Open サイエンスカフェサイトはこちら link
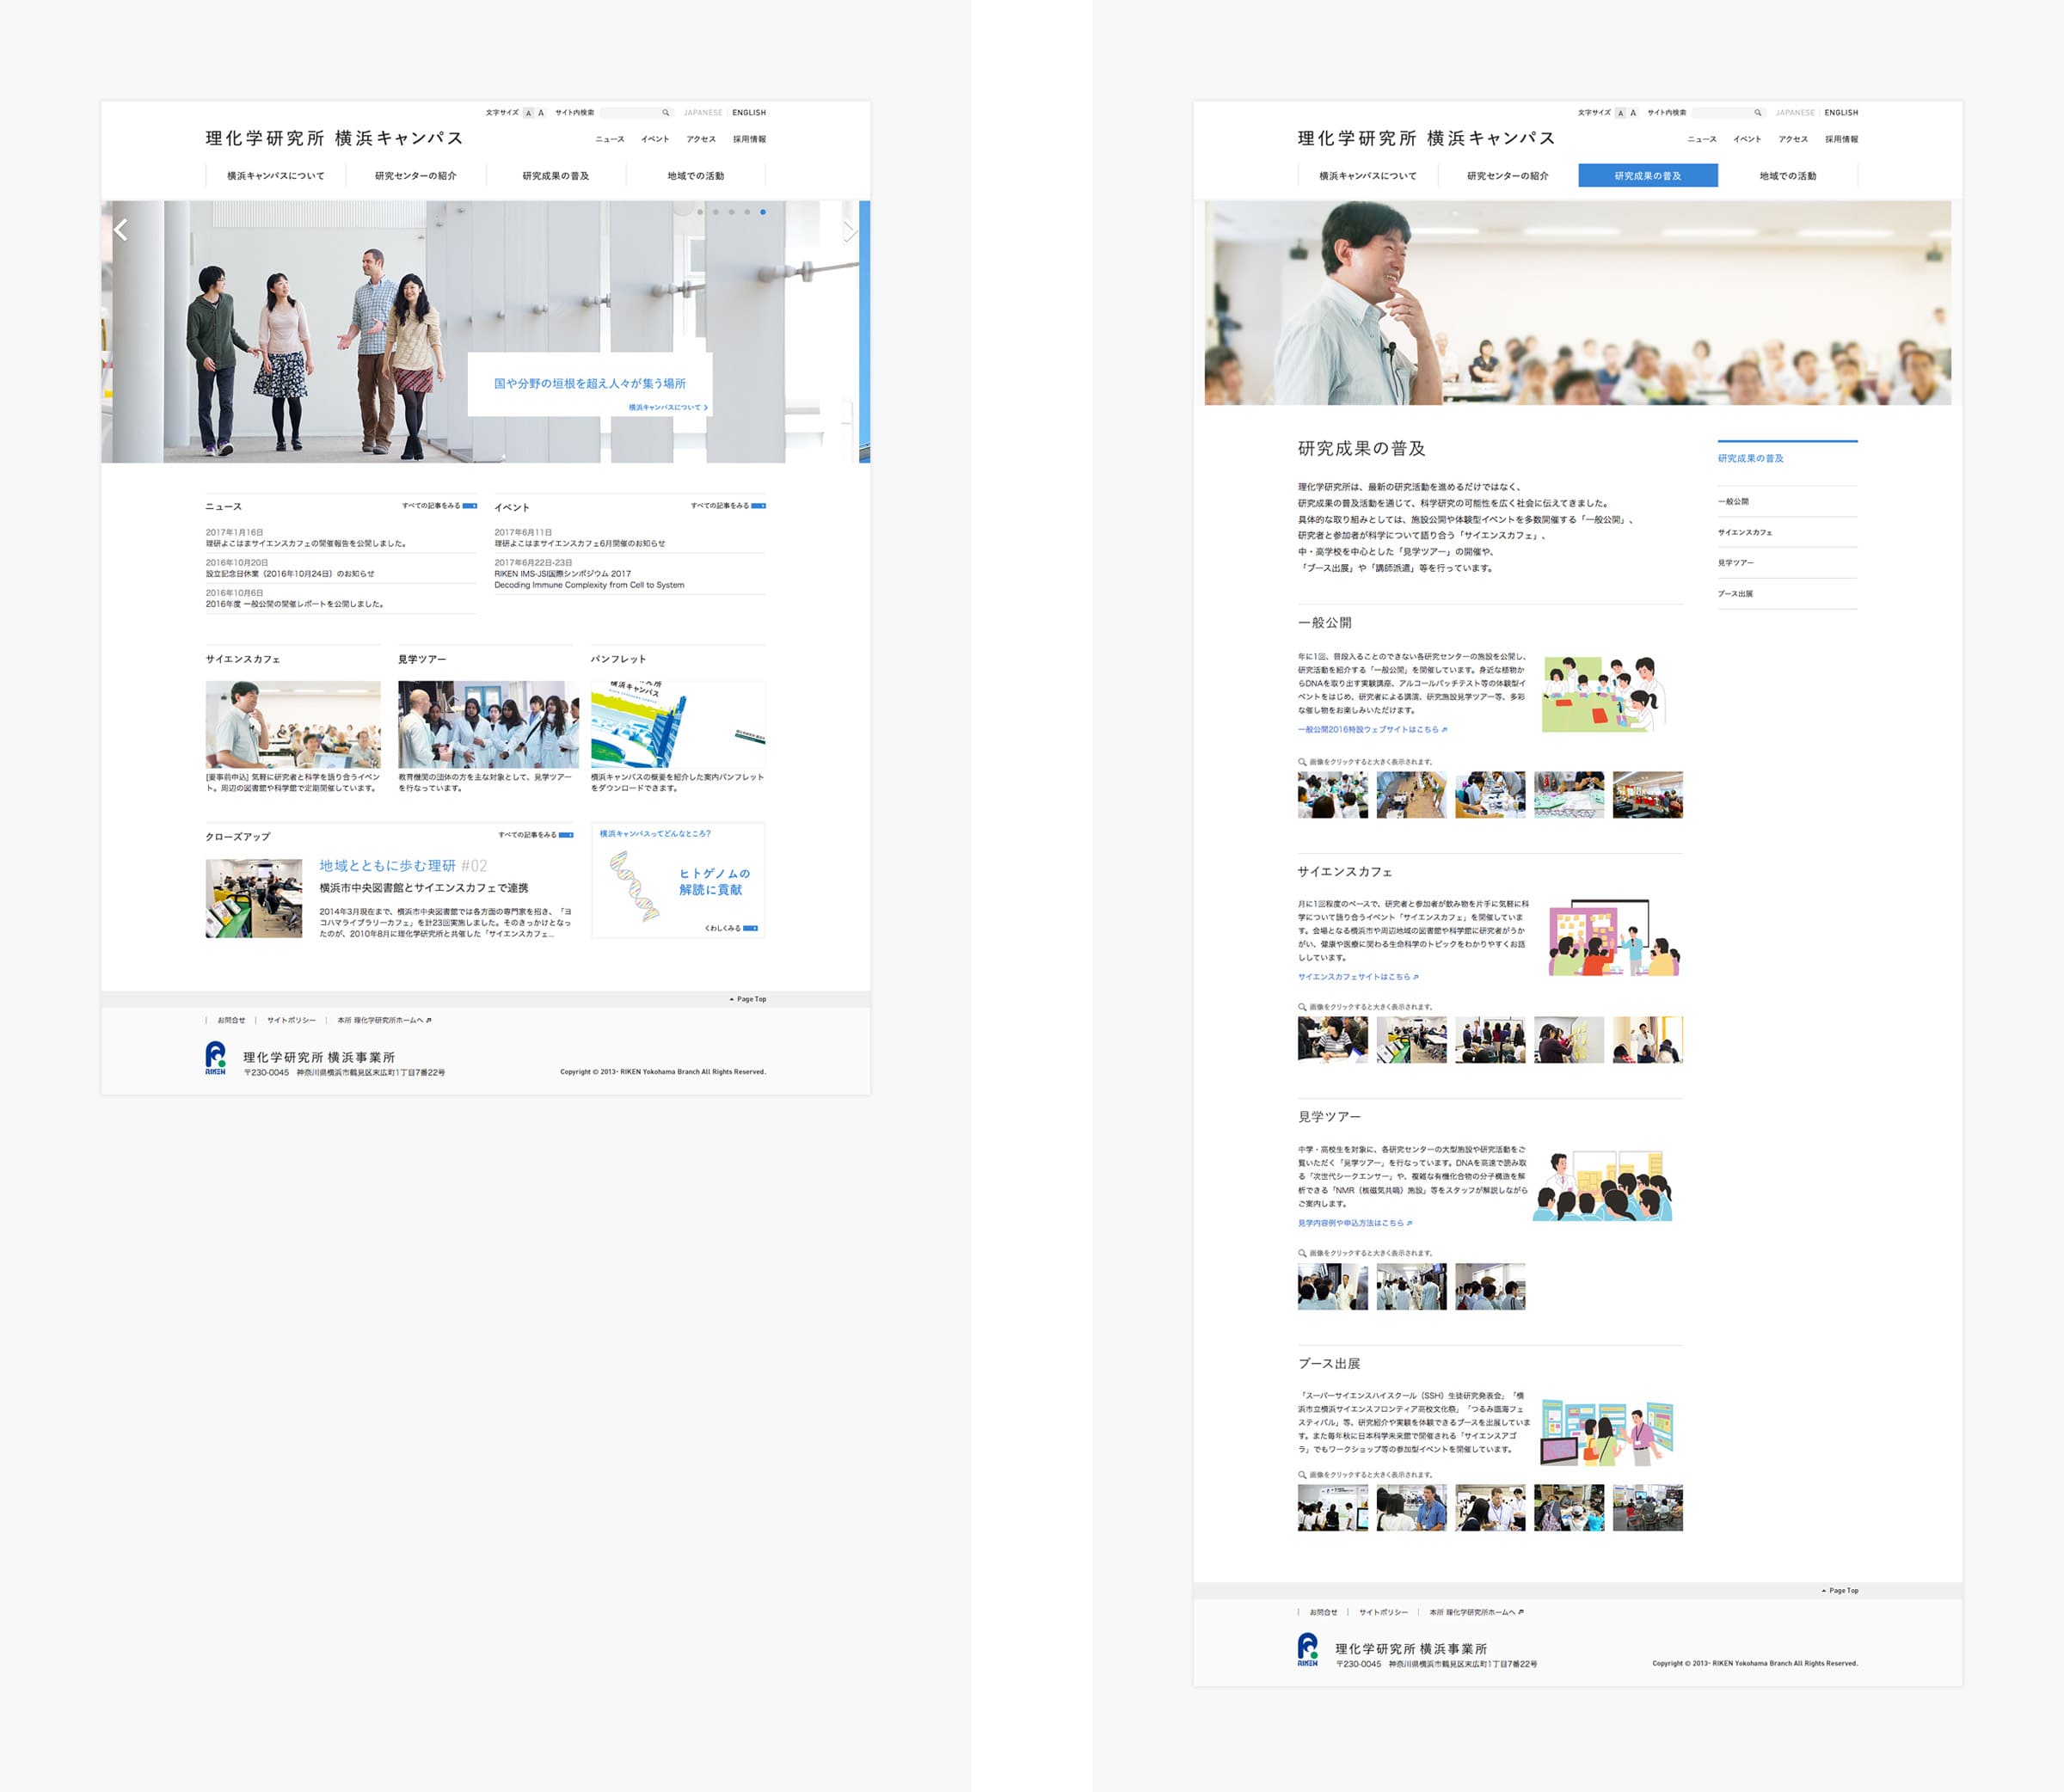 coord(1358,977)
